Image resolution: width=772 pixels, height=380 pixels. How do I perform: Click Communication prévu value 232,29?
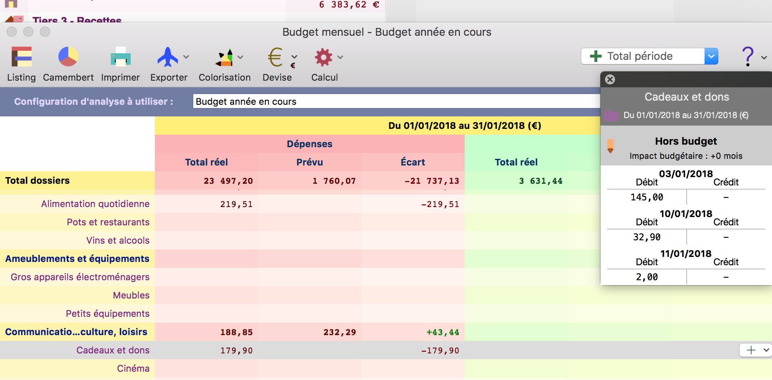pyautogui.click(x=340, y=332)
